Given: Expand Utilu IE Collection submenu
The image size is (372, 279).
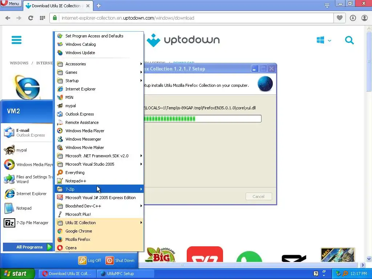Looking at the screenshot, I should click(x=99, y=223).
